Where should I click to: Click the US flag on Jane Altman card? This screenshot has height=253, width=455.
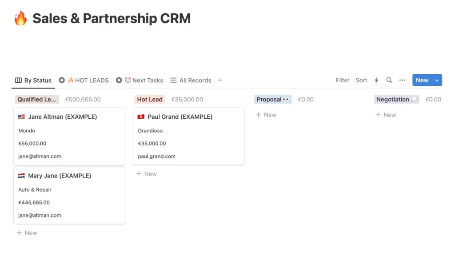[x=21, y=117]
